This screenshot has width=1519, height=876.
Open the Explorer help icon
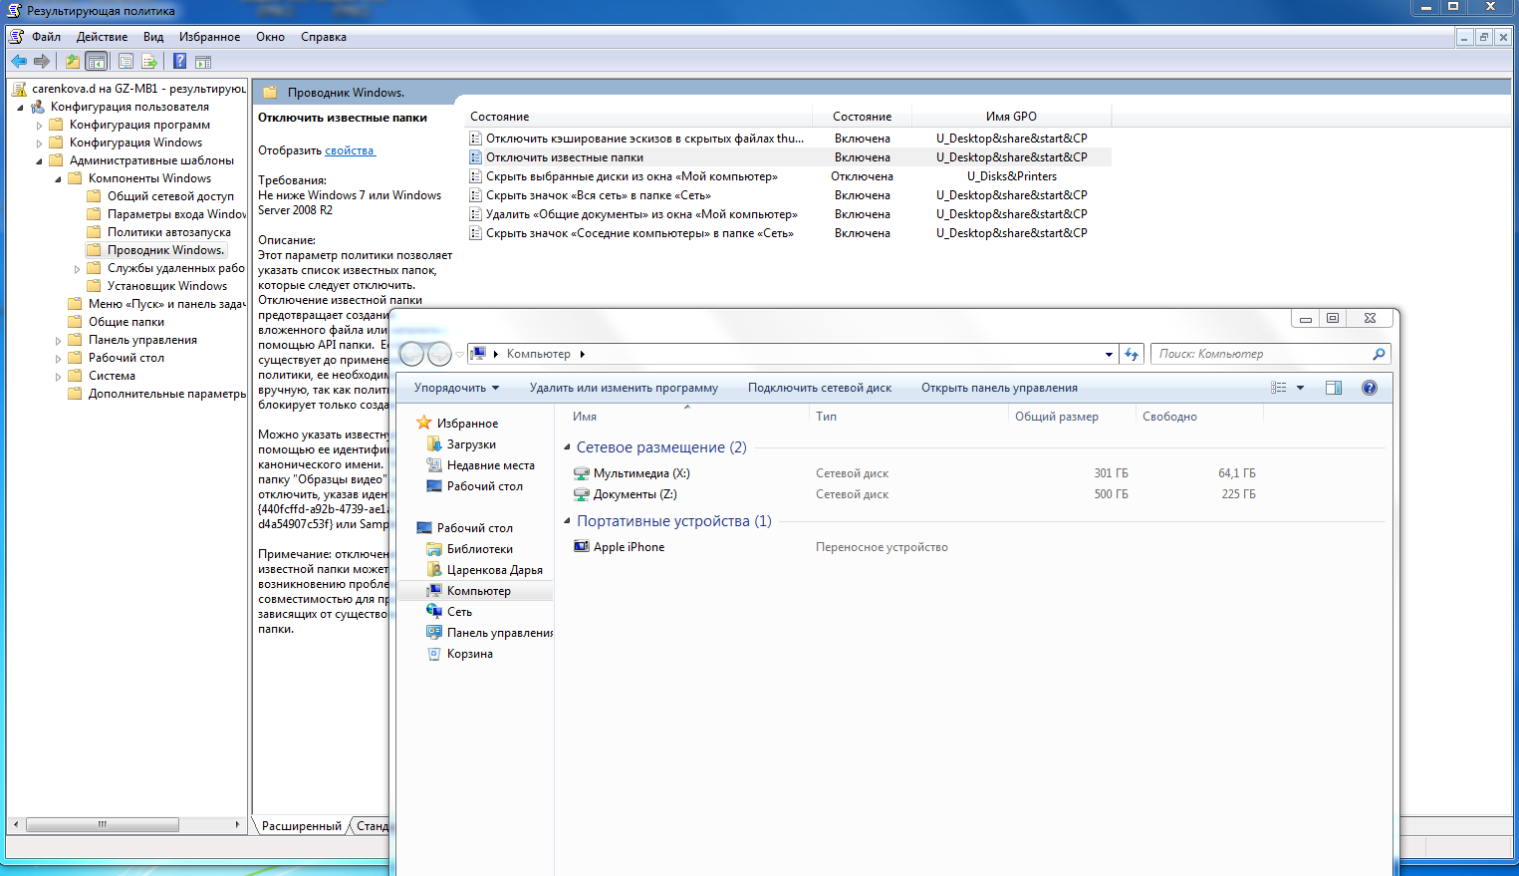(x=1370, y=388)
